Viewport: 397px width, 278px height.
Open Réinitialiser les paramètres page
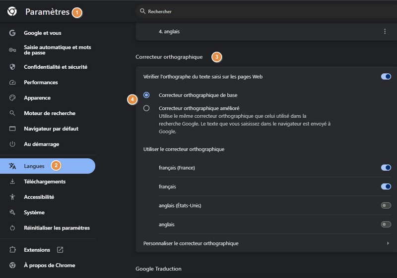57,228
